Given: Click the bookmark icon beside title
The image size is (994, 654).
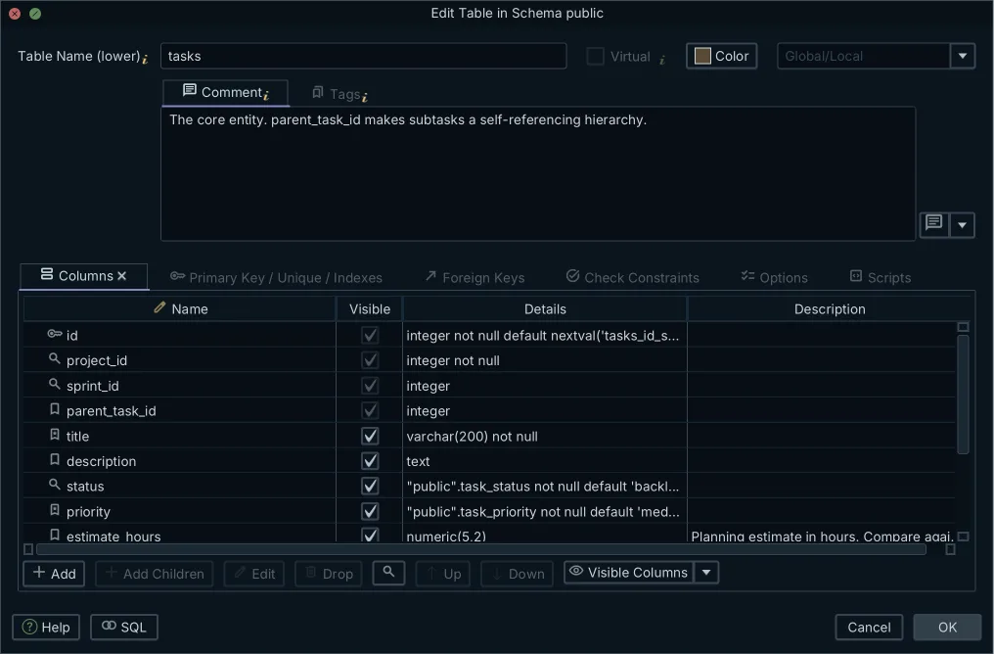Looking at the screenshot, I should tap(55, 435).
